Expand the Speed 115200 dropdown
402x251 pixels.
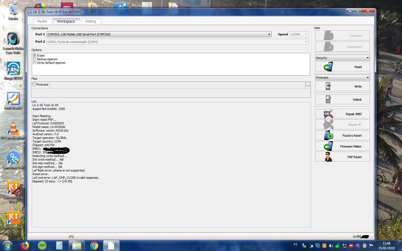coord(299,34)
